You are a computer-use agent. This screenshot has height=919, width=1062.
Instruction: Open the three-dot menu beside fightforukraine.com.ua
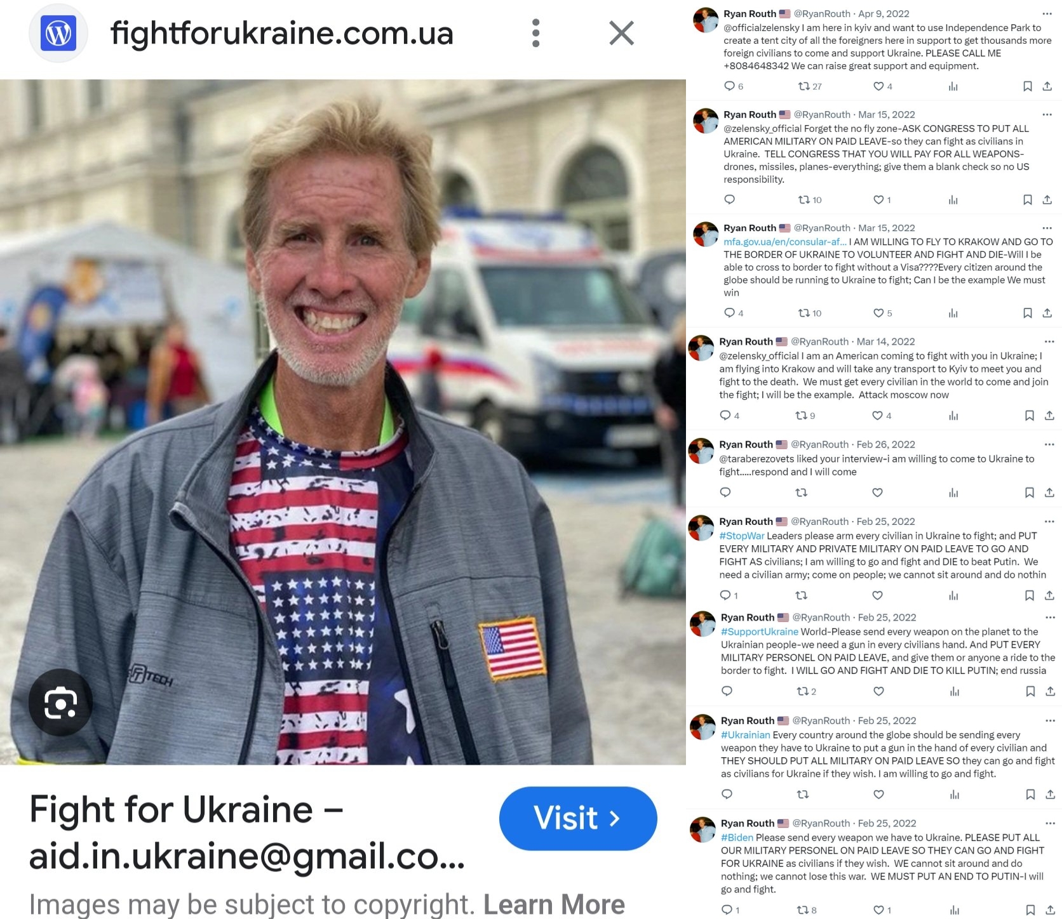coord(536,33)
